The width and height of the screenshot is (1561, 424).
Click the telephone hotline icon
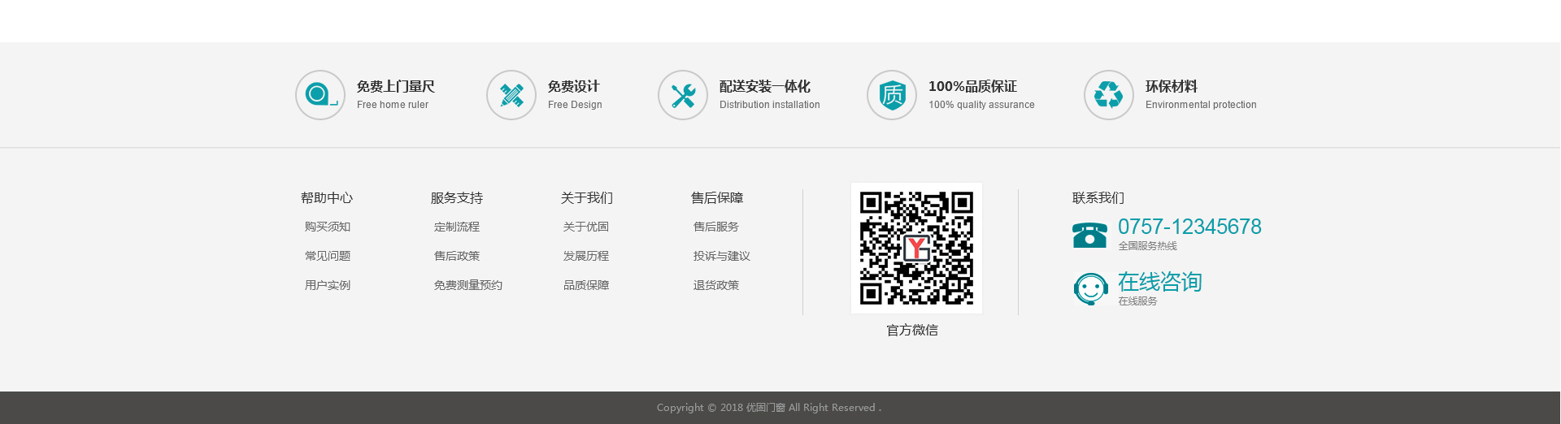click(x=1089, y=235)
